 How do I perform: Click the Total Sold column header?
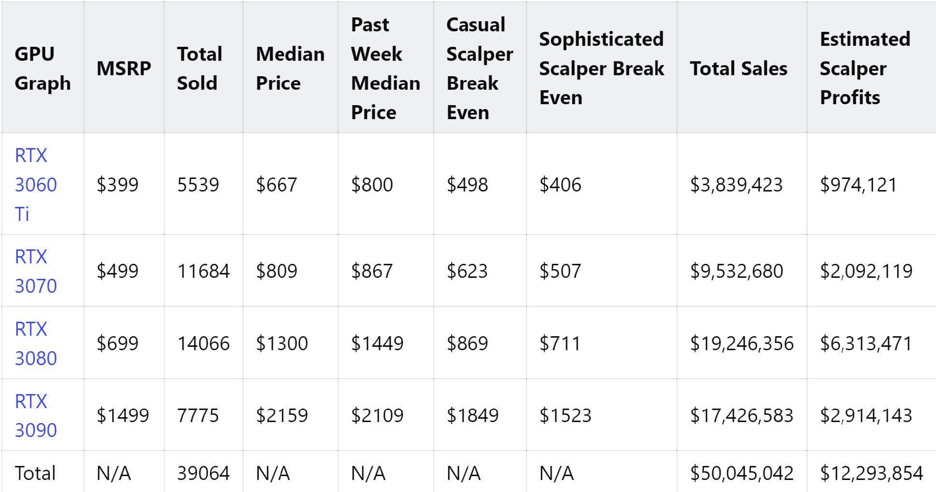coord(199,68)
